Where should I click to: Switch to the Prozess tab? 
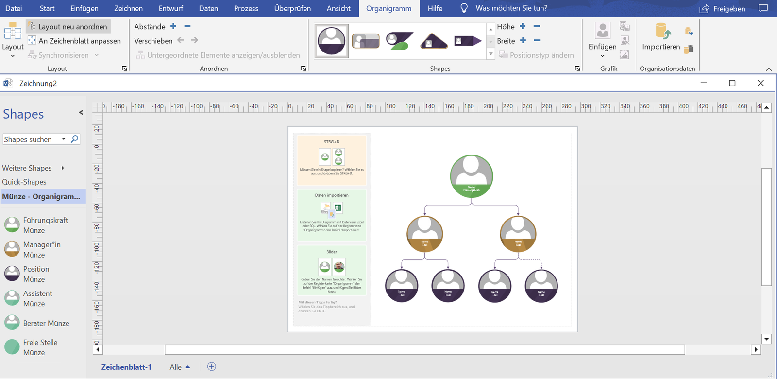click(x=246, y=8)
